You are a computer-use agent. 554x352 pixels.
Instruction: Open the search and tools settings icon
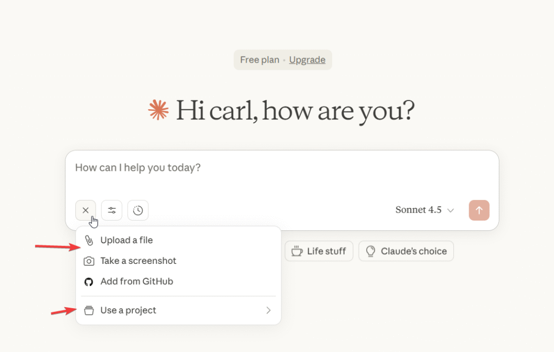112,210
